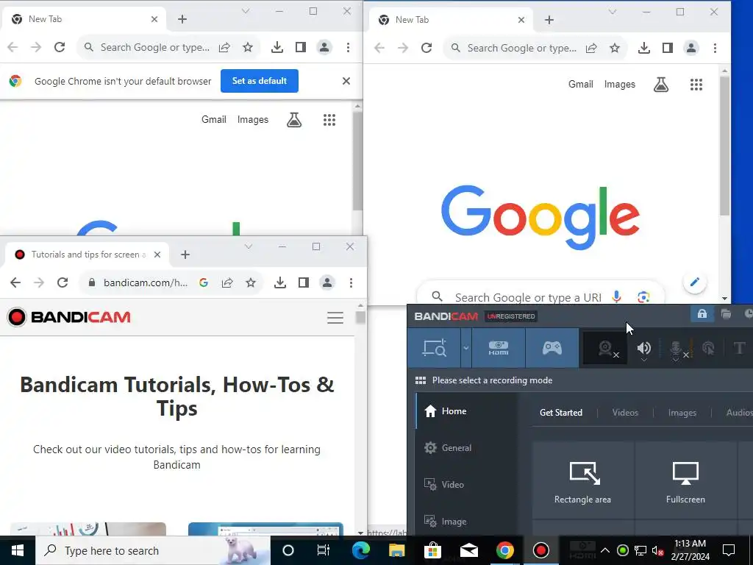753x565 pixels.
Task: Open Task View from taskbar
Action: coord(324,550)
